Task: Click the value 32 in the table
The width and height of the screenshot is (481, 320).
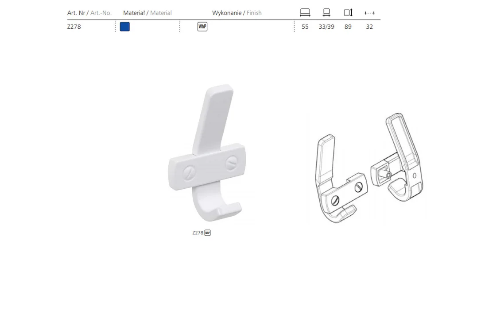Action: 369,27
